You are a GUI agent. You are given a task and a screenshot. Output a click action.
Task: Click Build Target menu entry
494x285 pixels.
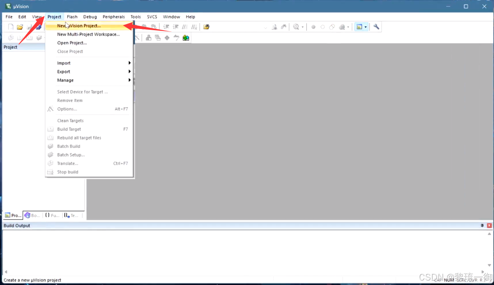(89, 129)
